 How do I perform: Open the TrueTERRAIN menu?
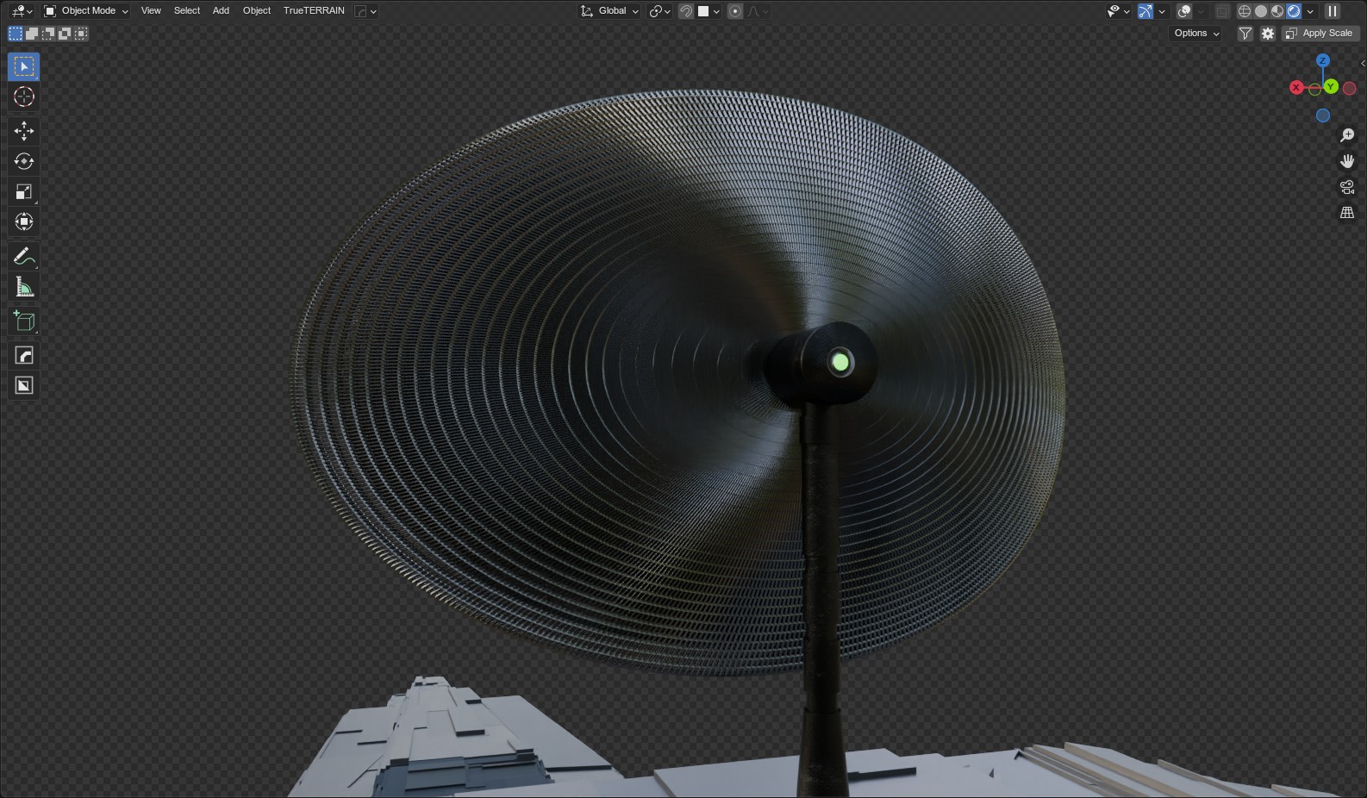point(314,11)
